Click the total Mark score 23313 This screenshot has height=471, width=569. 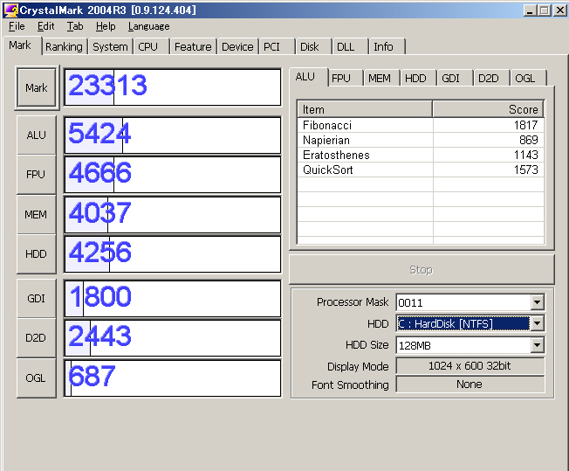point(173,87)
